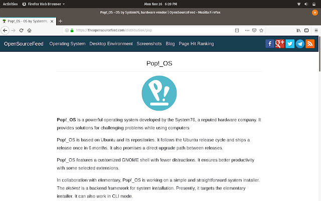Open the system power menu icon
Viewport: 321px width, 201px height.
click(314, 4)
